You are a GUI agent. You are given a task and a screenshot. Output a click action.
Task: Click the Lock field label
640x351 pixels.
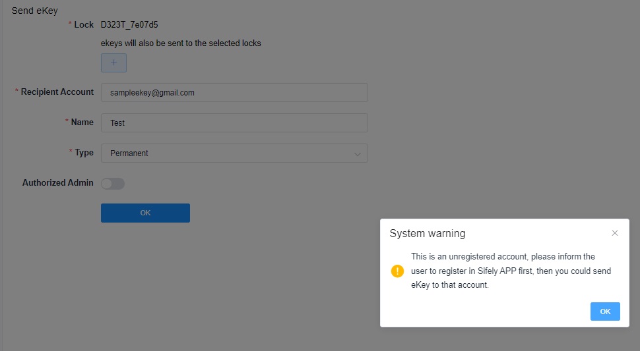coord(84,25)
